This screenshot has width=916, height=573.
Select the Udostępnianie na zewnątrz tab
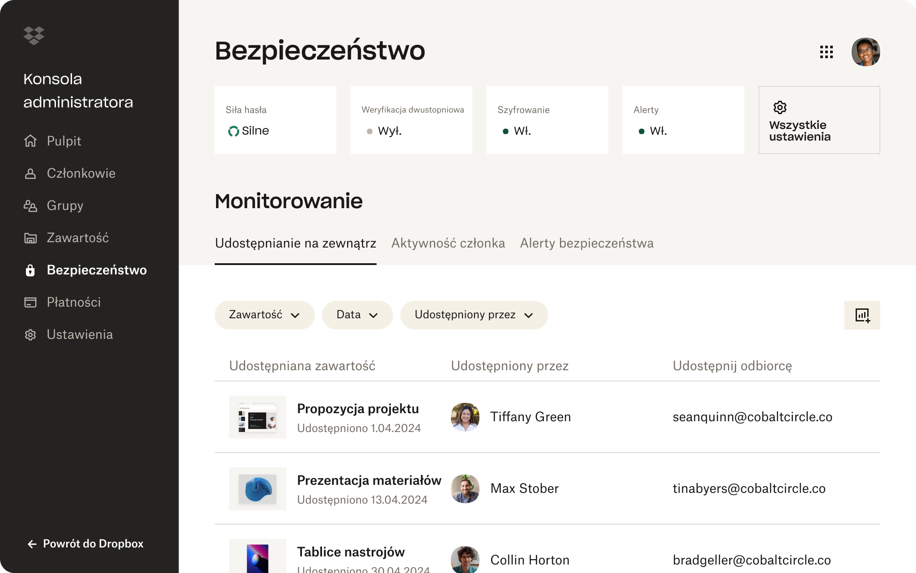click(296, 243)
